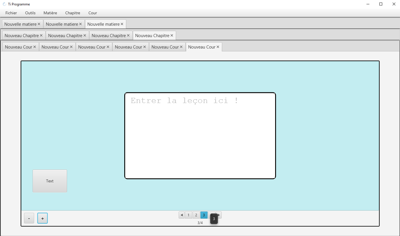Select the highlighted page 3 button
Viewport: 400px width, 236px height.
(x=204, y=215)
